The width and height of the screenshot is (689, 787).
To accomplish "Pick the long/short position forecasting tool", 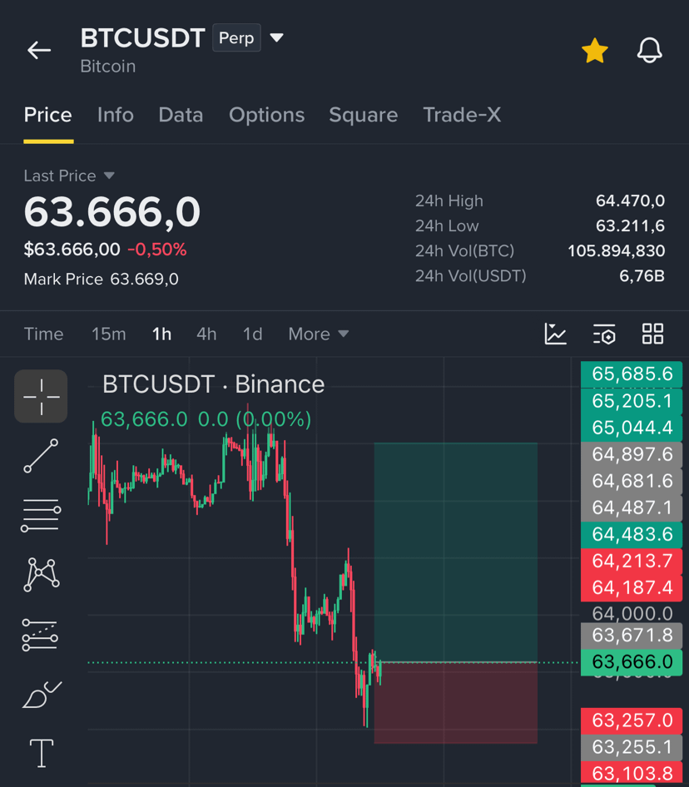I will click(40, 635).
